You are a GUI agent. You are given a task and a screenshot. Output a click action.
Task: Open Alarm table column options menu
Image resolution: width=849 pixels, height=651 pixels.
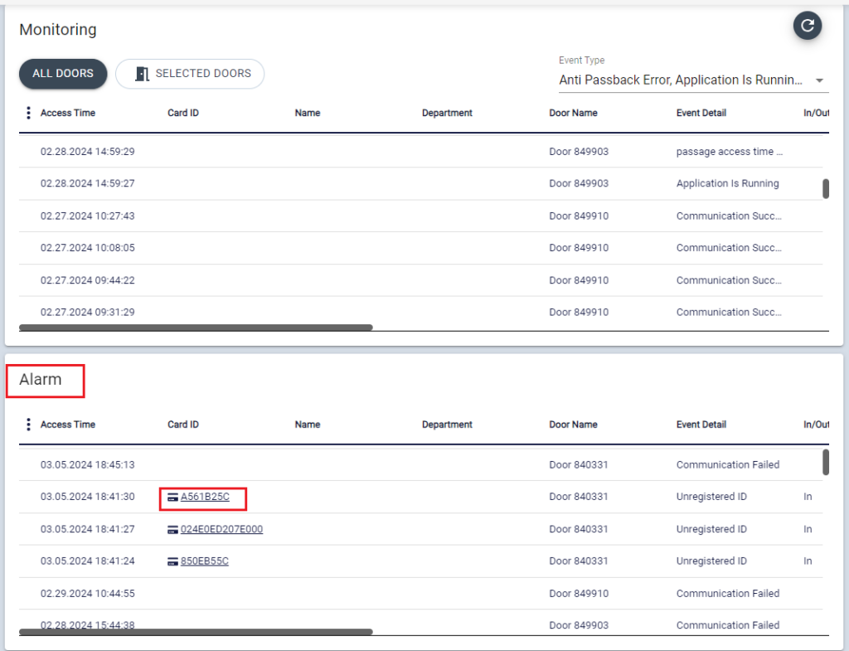coord(29,425)
